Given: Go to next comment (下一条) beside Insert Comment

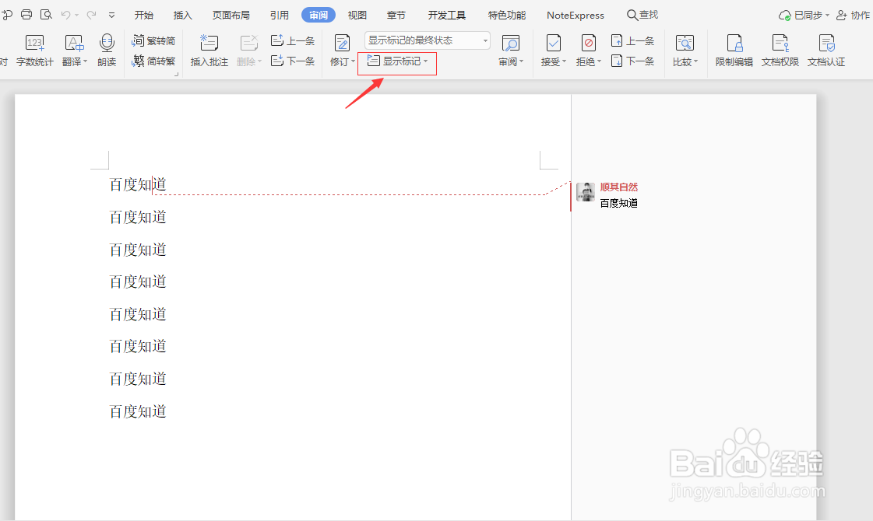Looking at the screenshot, I should tap(293, 61).
